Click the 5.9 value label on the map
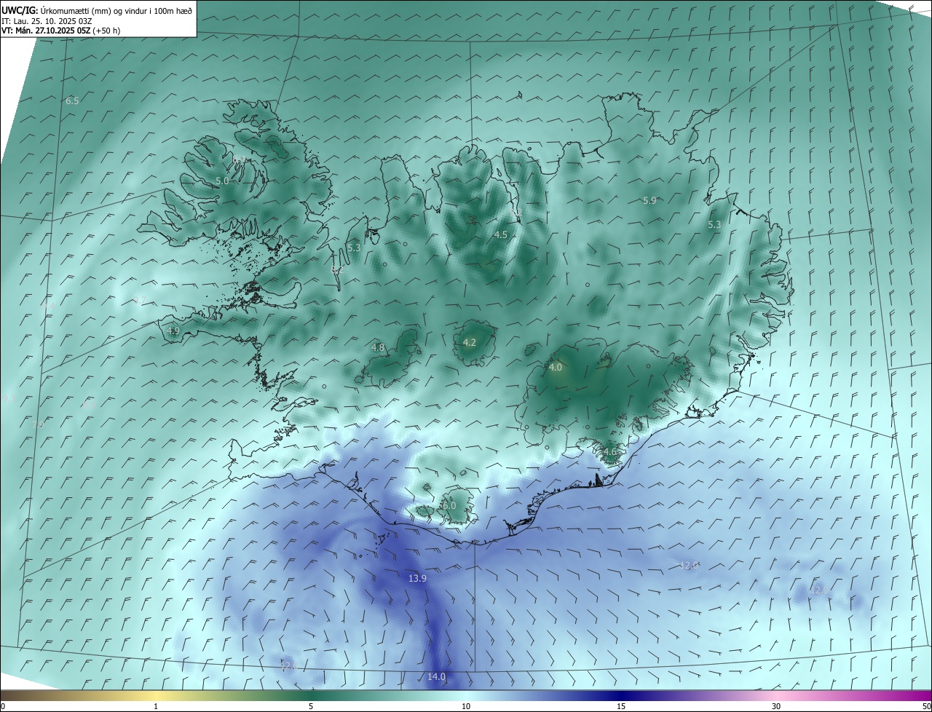 [649, 200]
